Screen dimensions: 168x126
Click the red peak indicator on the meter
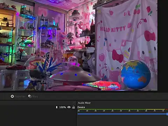(167, 109)
